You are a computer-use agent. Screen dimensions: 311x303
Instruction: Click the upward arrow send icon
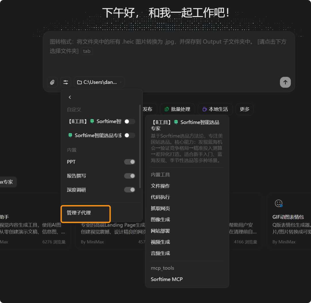pyautogui.click(x=285, y=82)
